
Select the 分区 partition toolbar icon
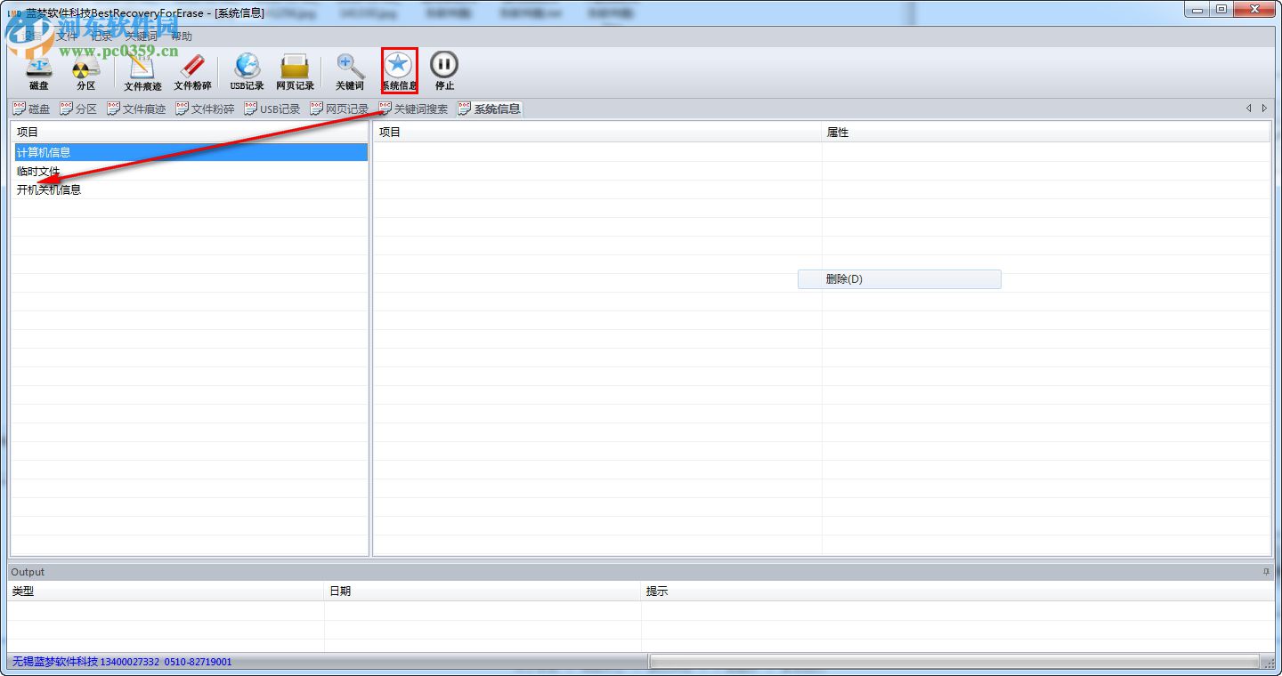point(85,71)
